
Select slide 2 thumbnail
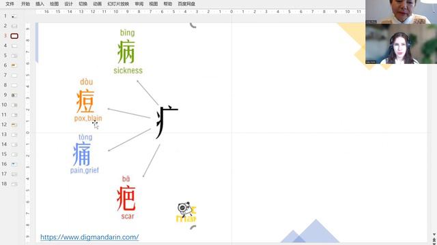[x=14, y=26]
